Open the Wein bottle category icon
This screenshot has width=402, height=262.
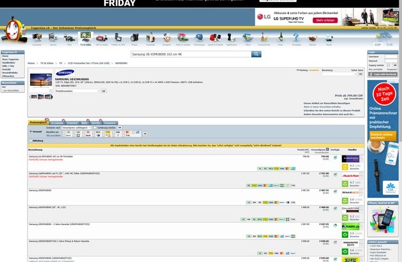click(x=281, y=38)
